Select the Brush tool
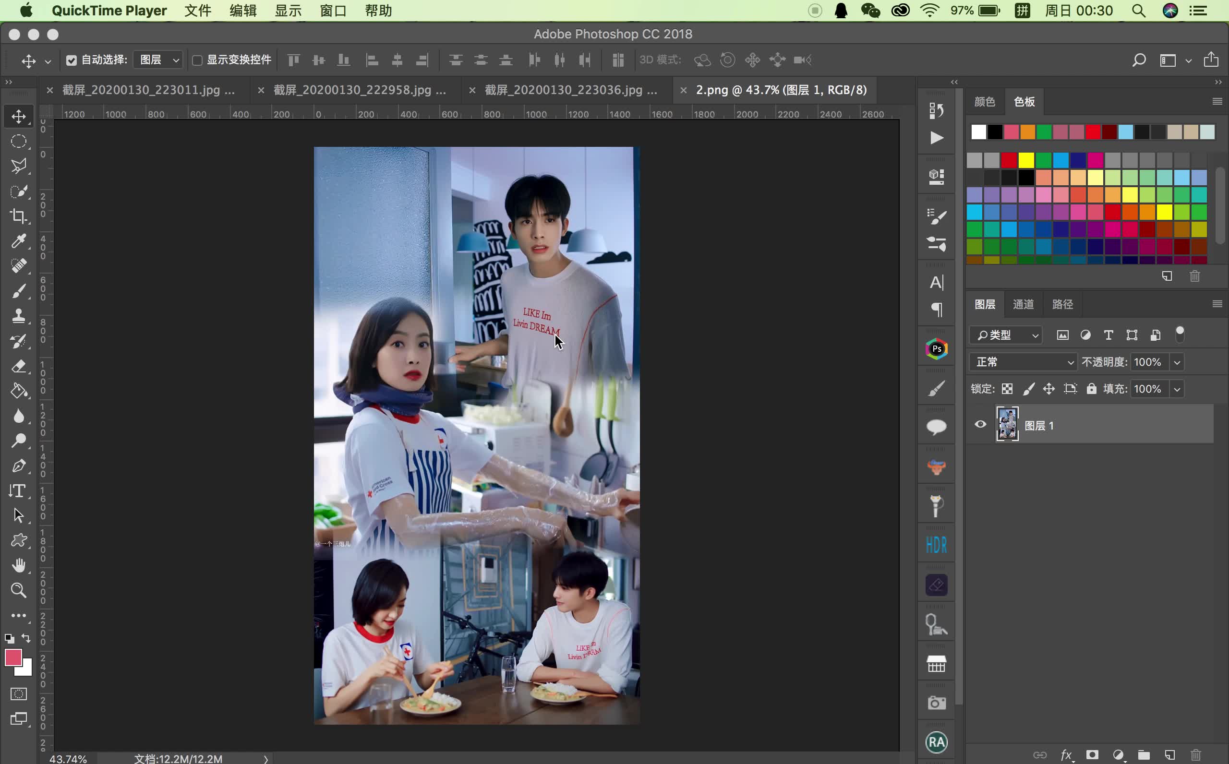The height and width of the screenshot is (764, 1229). tap(19, 291)
